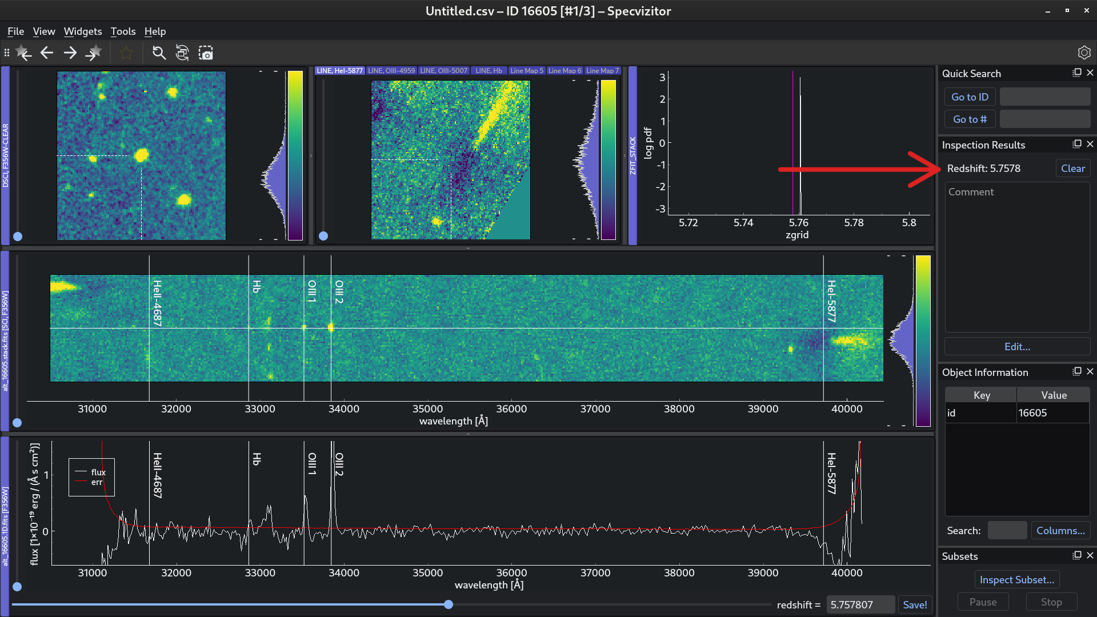Switch to Line Map 5 tab

(527, 71)
